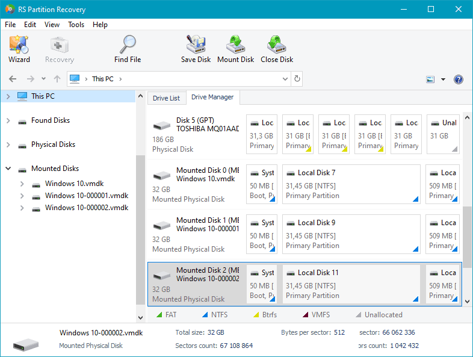Expand the Found Disks node
The image size is (473, 357).
point(8,121)
